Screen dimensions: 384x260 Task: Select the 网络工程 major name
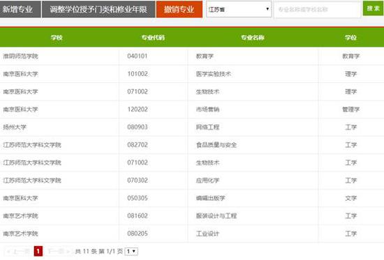pos(207,127)
